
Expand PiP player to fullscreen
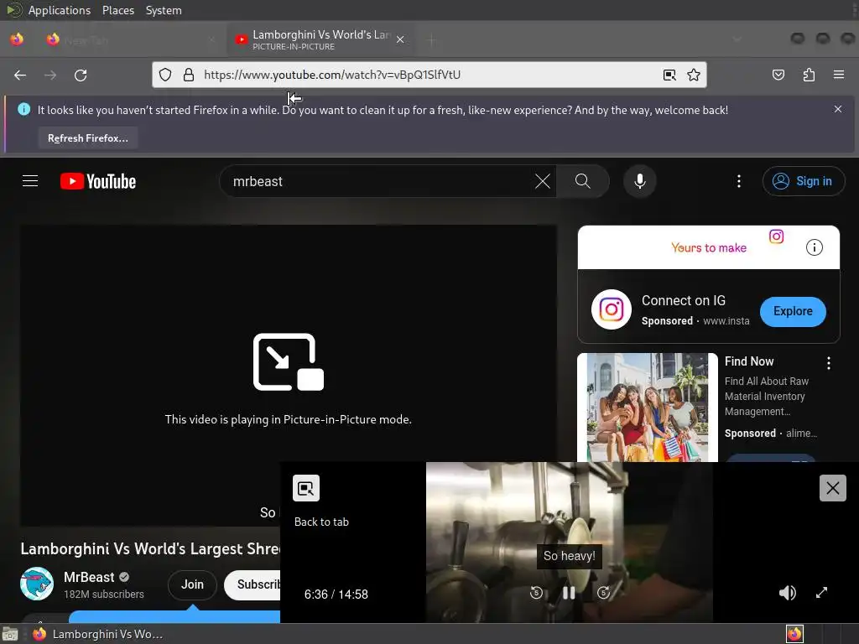pos(821,593)
